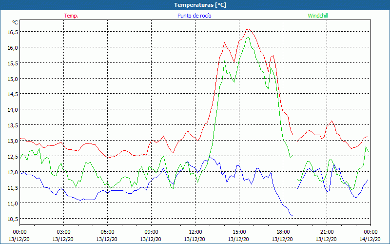
Task: Click the green windchill peak near 15:30
Action: pyautogui.click(x=249, y=37)
